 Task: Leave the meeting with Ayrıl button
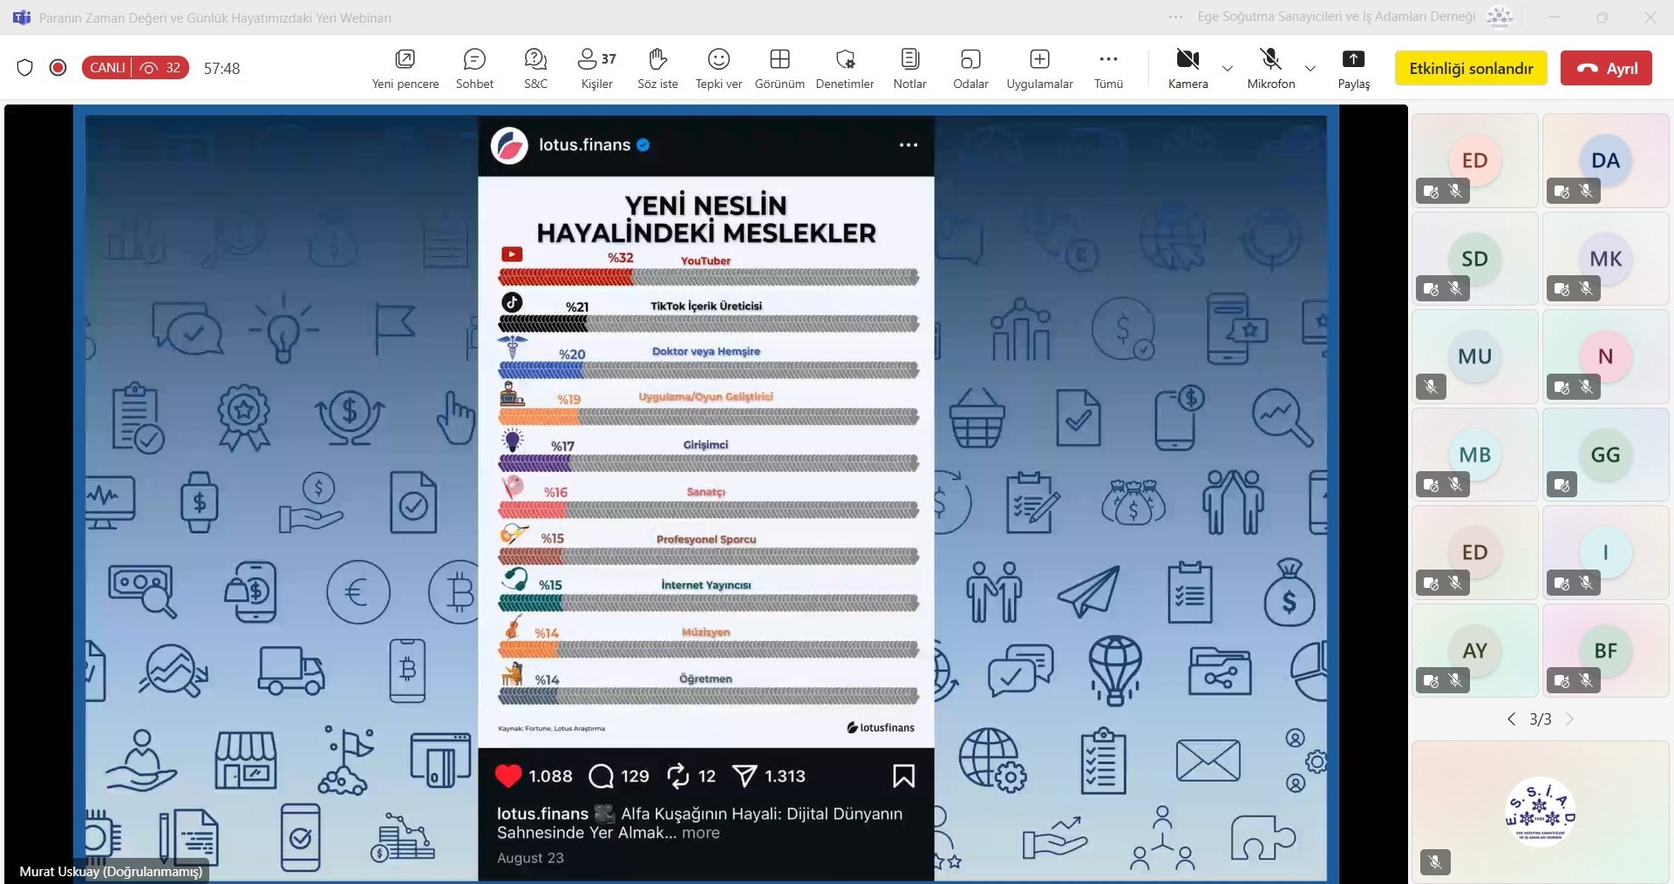(1606, 69)
